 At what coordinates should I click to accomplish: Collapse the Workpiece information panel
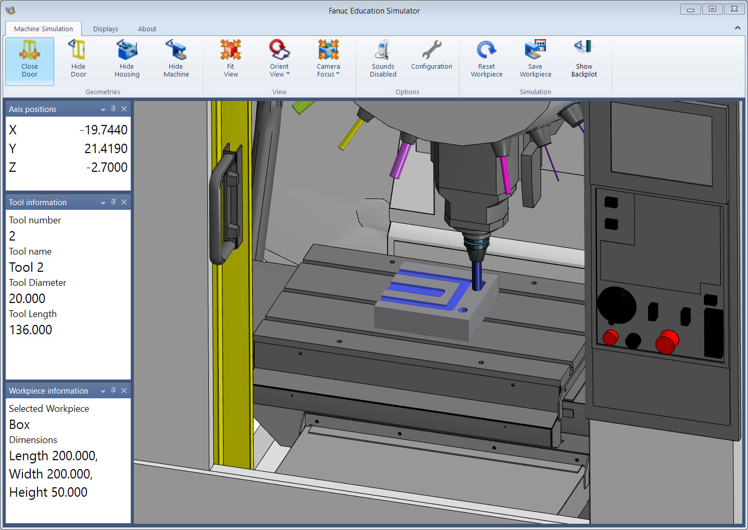(x=103, y=390)
